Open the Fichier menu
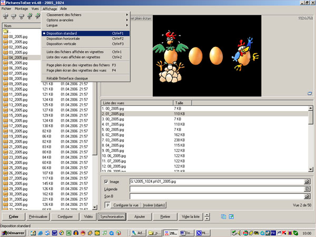 6,8
